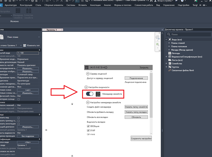Select the Связанные файлы Revit tree item
The image size is (212, 157).
pyautogui.click(x=183, y=70)
